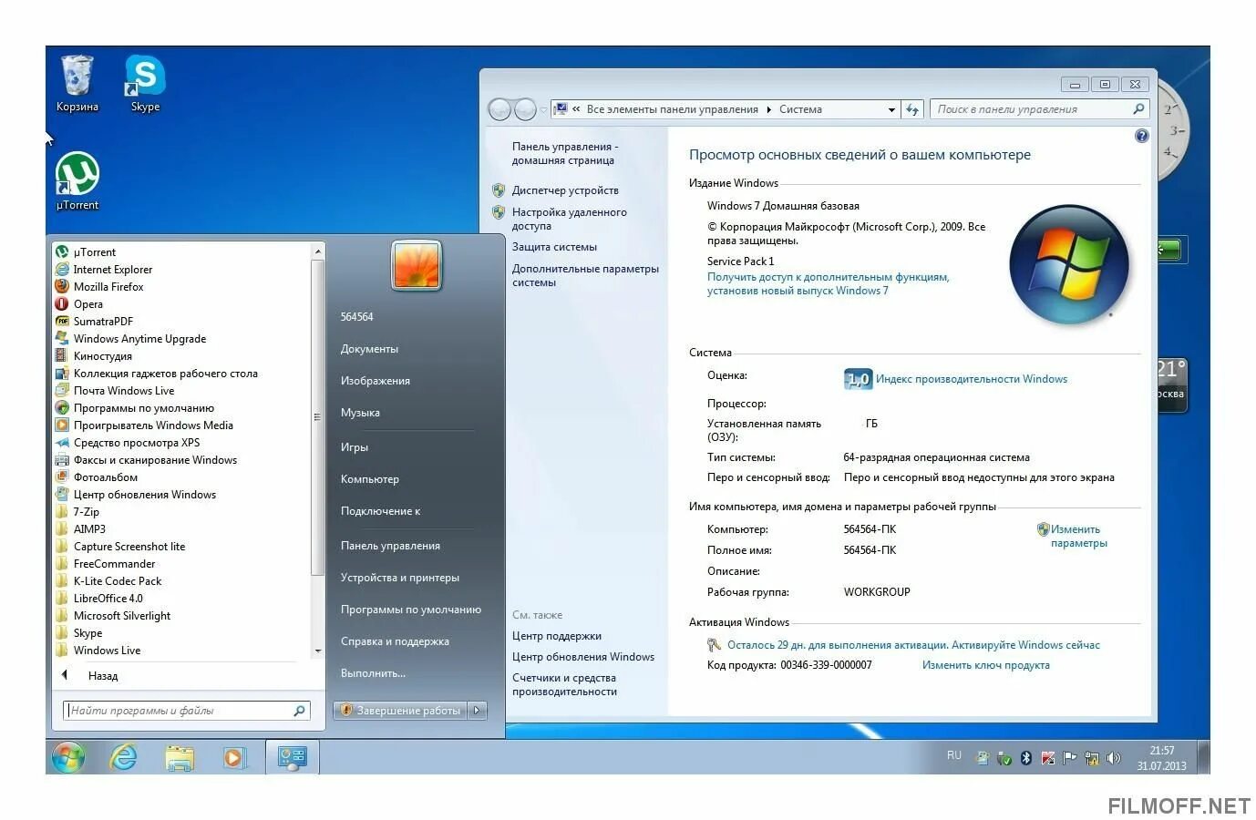The image size is (1256, 820).
Task: Open Панель управления in the Start menu
Action: pyautogui.click(x=390, y=546)
